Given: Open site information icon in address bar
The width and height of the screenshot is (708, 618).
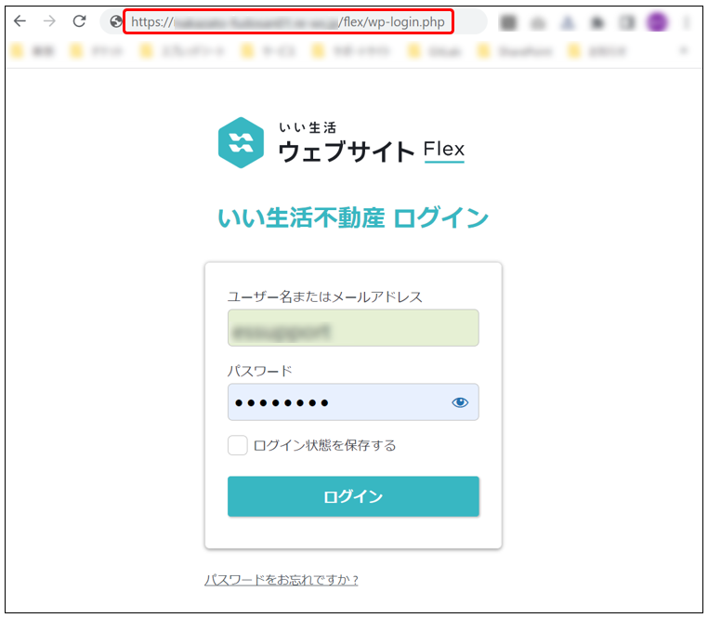Looking at the screenshot, I should coord(116,21).
